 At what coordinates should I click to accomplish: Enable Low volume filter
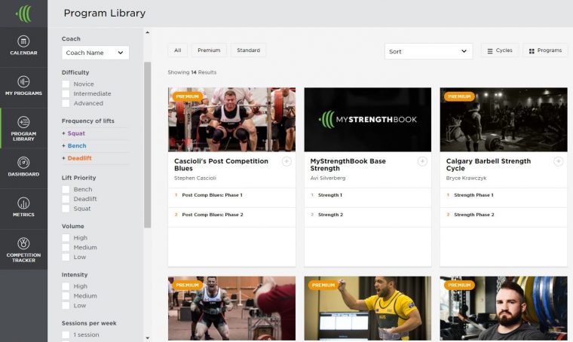66,257
